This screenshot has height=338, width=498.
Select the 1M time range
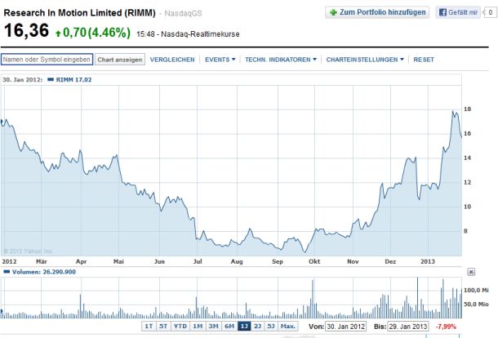coord(198,327)
